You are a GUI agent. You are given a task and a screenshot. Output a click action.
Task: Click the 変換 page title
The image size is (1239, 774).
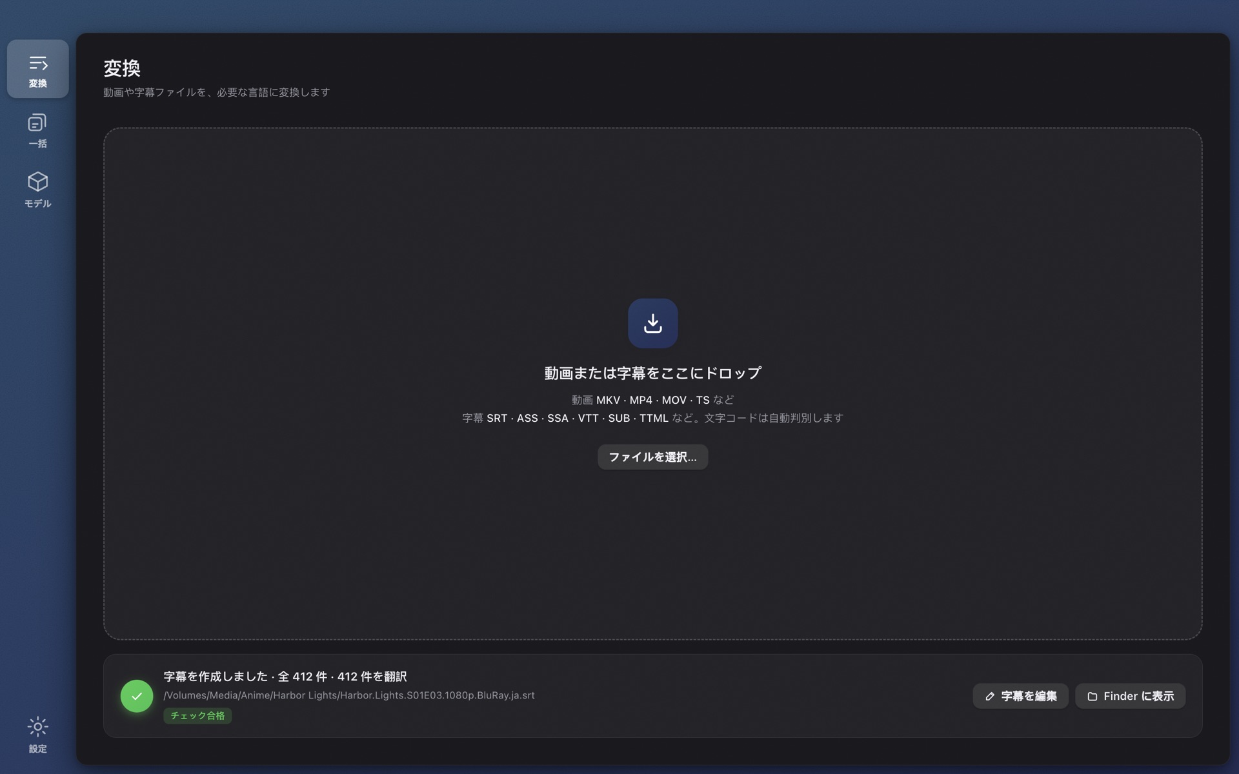click(122, 68)
